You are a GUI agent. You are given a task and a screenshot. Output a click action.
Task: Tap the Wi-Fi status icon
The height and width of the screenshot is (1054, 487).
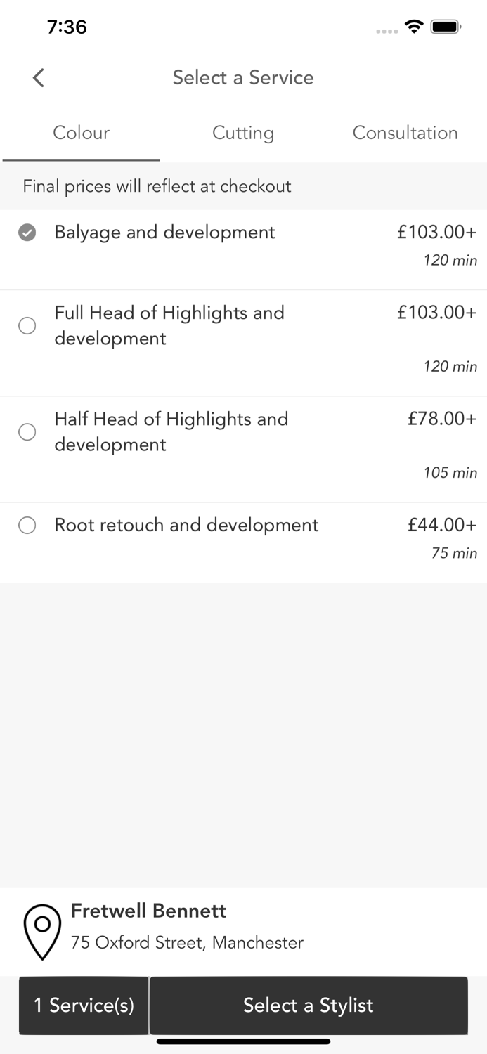click(415, 27)
